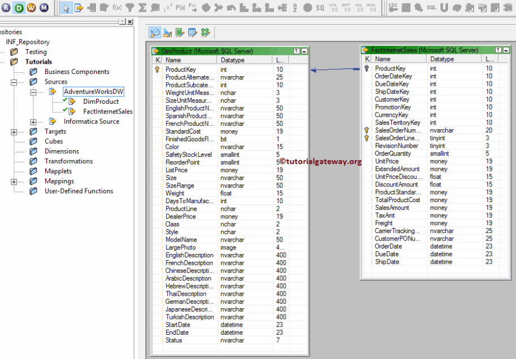The image size is (516, 359).
Task: Open the Transformations folder
Action: point(68,161)
